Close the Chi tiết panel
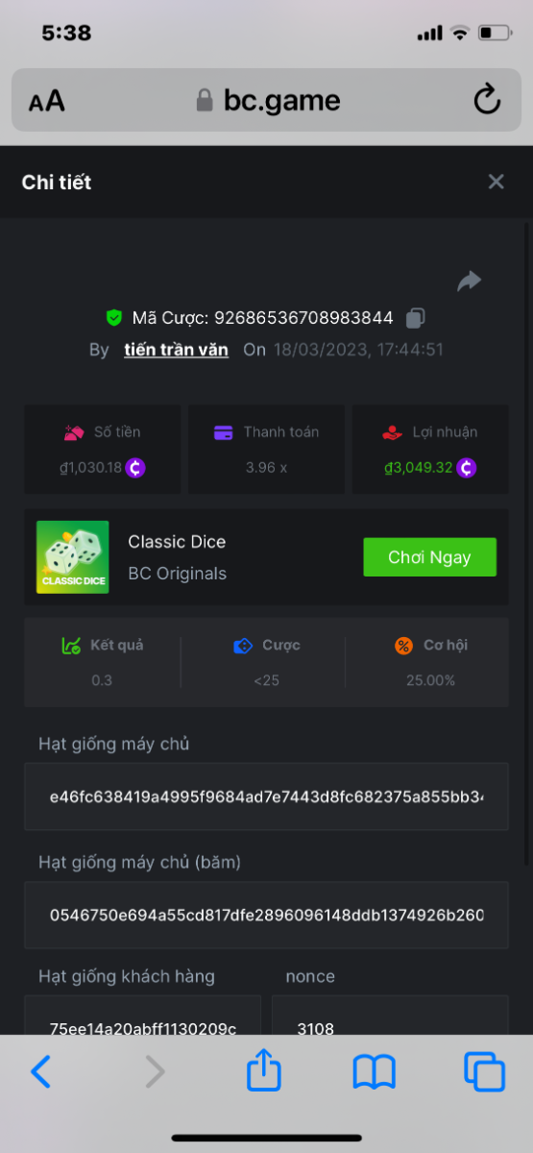The height and width of the screenshot is (1153, 533). pyautogui.click(x=496, y=182)
